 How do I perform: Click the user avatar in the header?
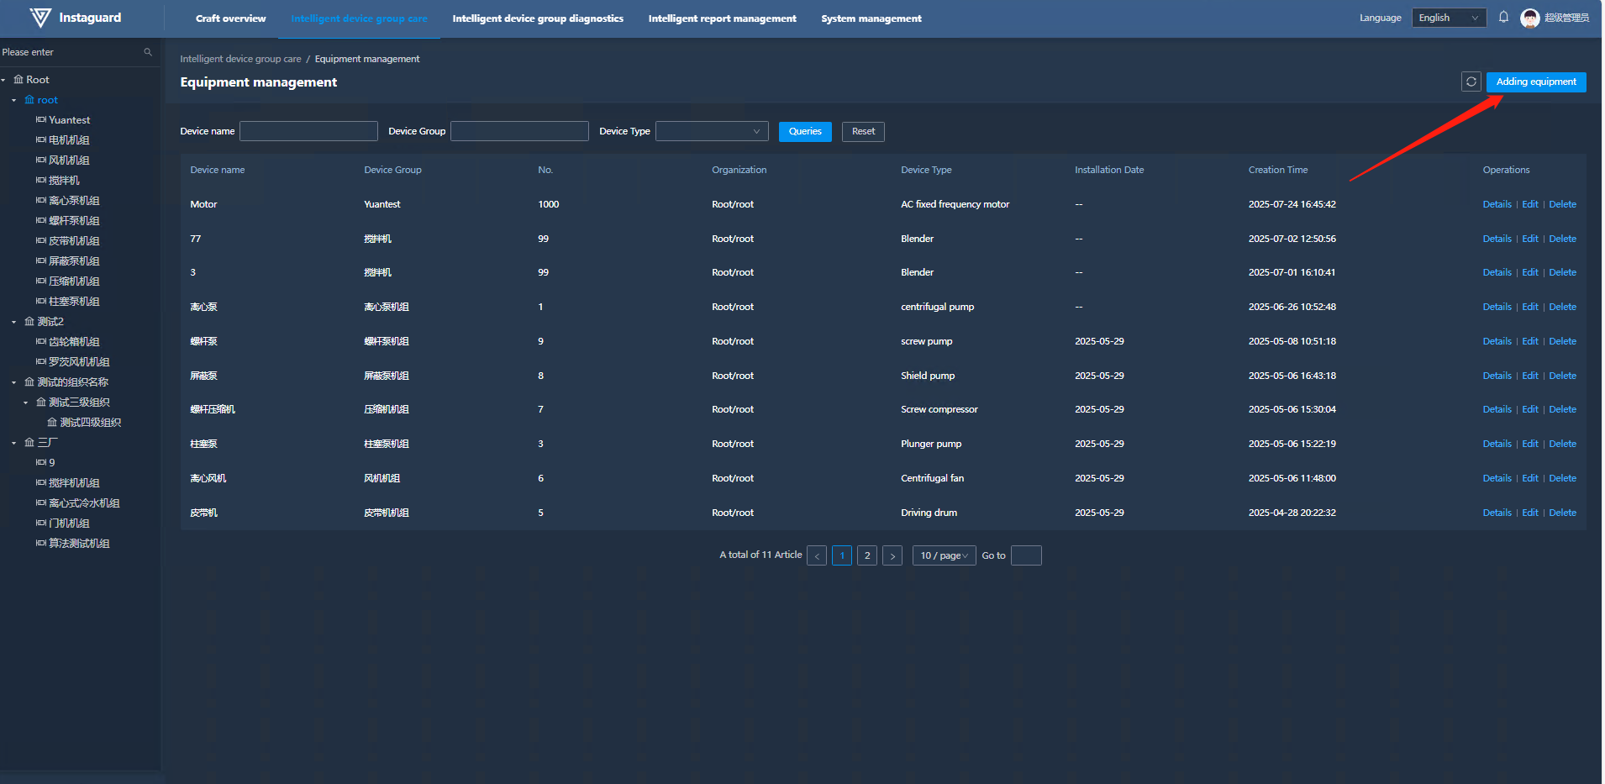pos(1529,18)
